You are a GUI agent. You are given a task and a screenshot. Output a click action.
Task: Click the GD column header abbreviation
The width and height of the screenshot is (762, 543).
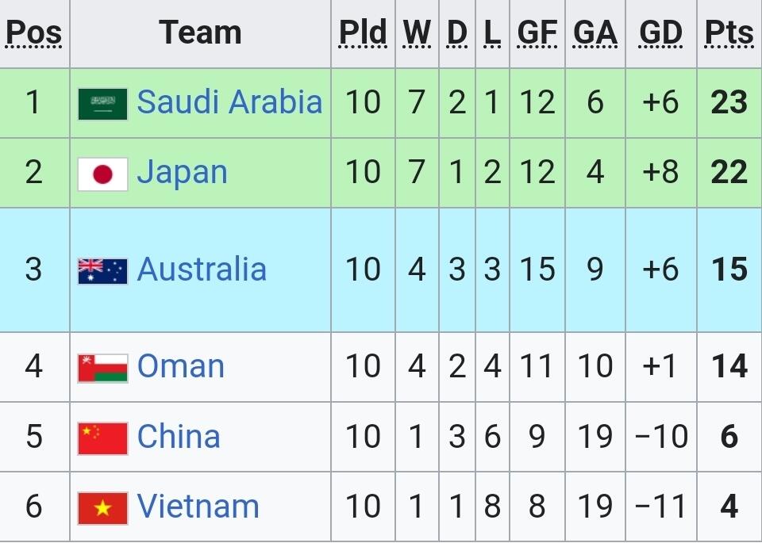[x=660, y=33]
